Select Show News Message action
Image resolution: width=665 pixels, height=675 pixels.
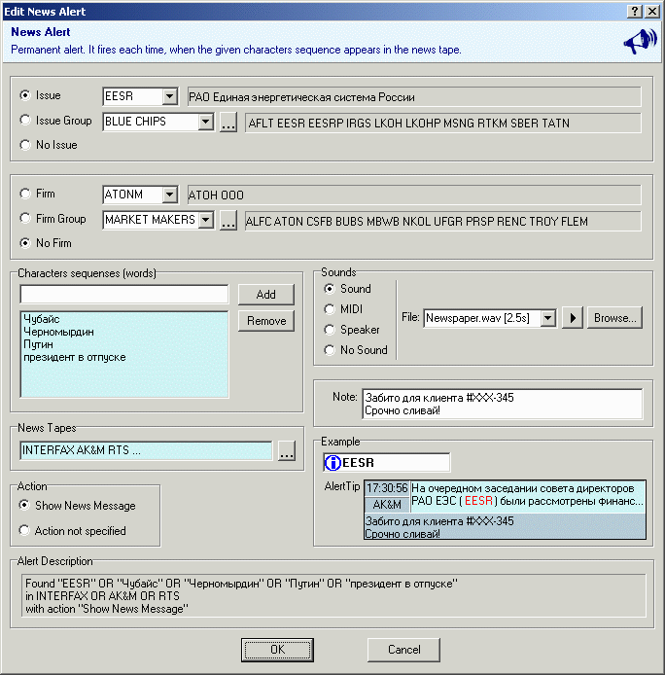point(24,505)
